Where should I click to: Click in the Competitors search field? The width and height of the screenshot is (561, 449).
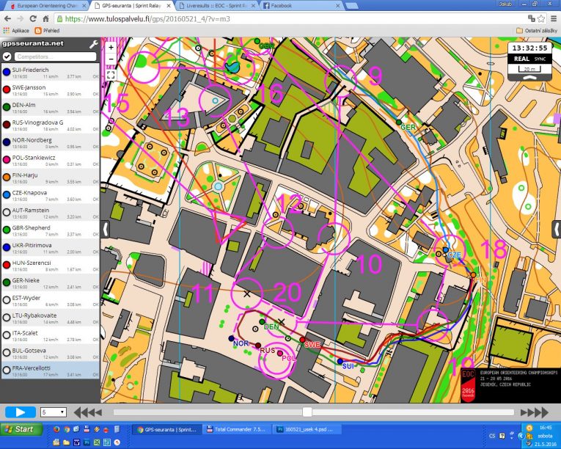point(56,56)
